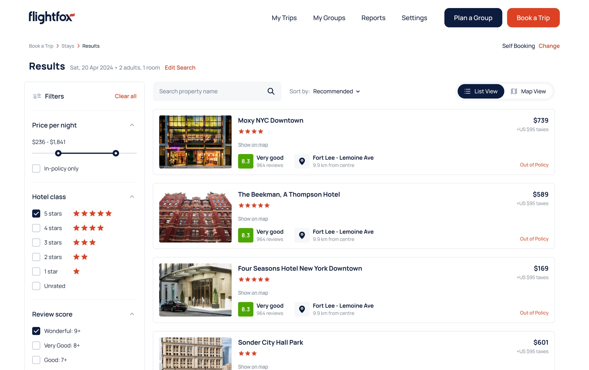Click the Edit Search link
This screenshot has width=589, height=370.
pyautogui.click(x=180, y=67)
